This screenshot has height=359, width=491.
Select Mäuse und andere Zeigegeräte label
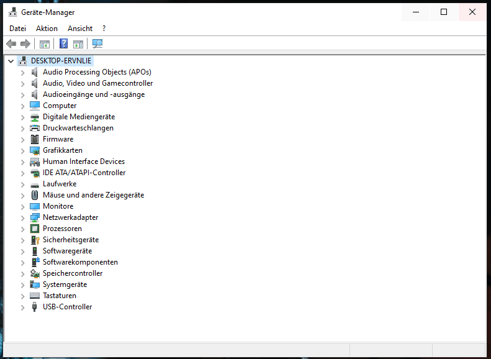pyautogui.click(x=94, y=195)
